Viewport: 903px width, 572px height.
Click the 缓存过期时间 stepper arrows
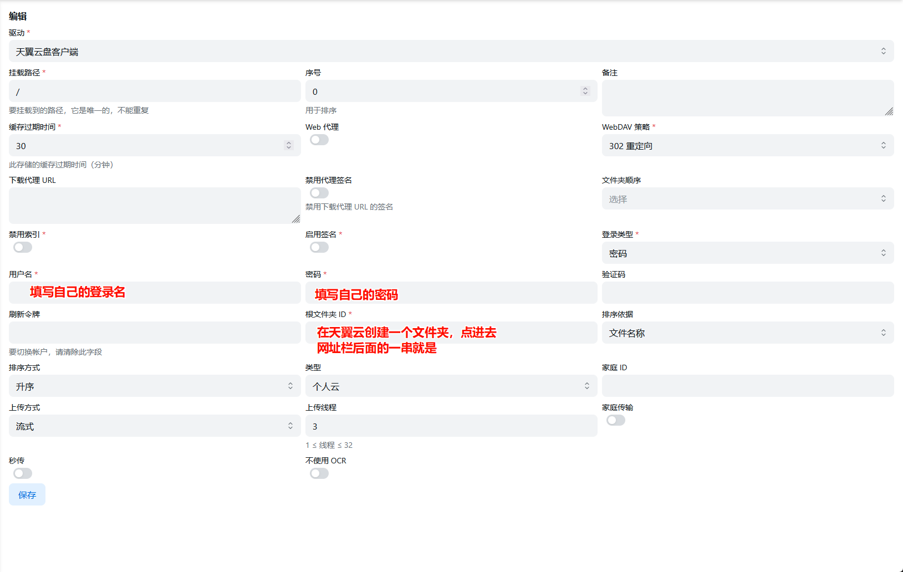[x=288, y=146]
